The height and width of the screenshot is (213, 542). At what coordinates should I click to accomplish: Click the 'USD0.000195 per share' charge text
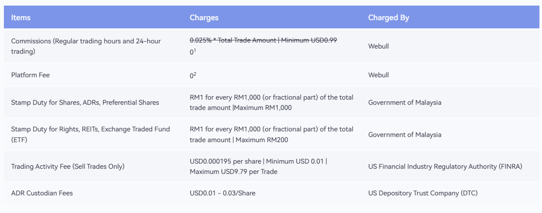[x=258, y=166]
